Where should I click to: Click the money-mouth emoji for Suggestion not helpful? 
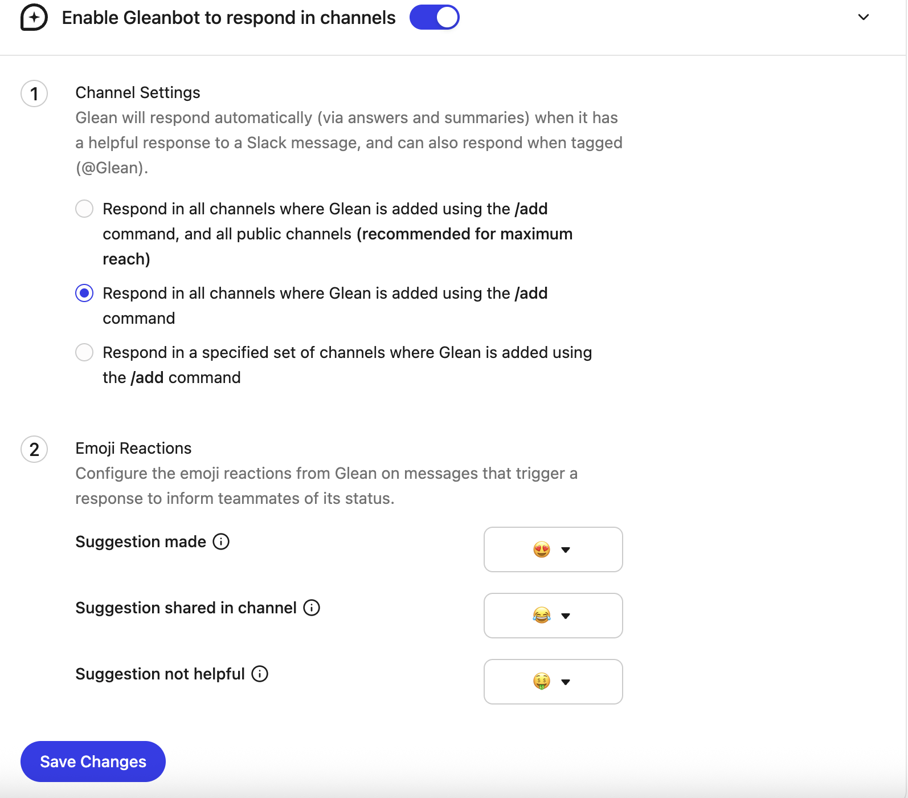coord(542,682)
